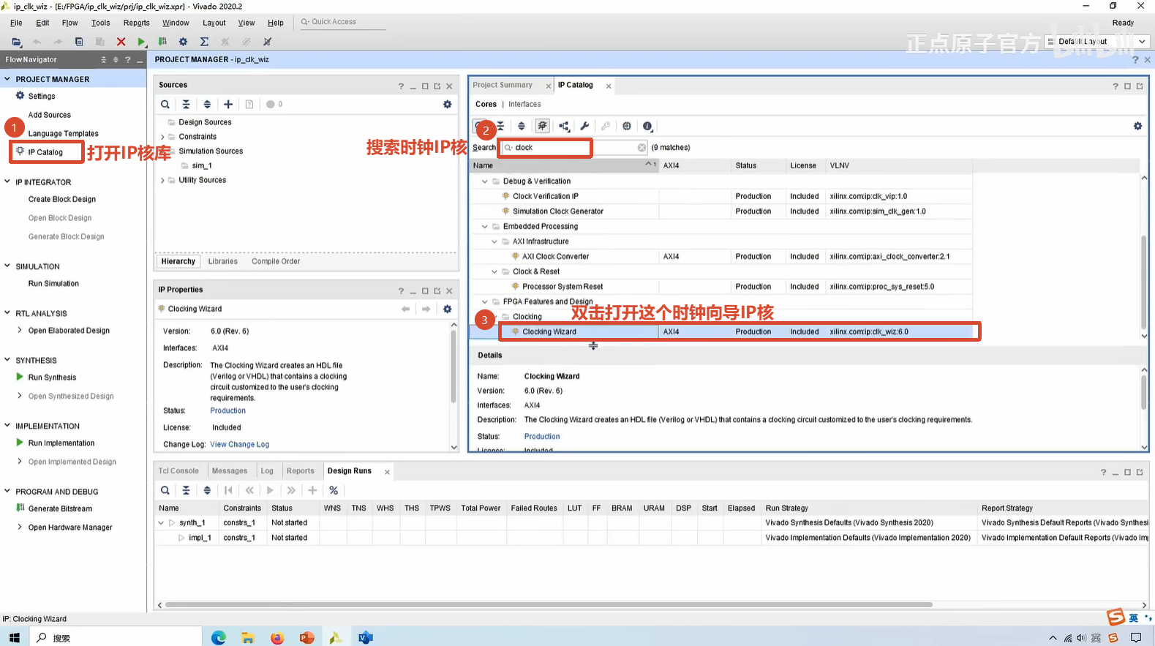Click the IP Catalog search input field
Screen dimensions: 1155x646
tap(576, 148)
